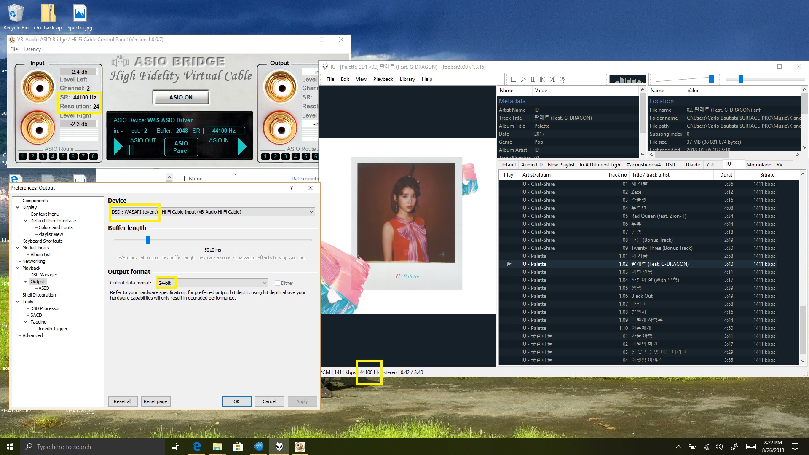Click the Audio CD tab in foobar2000
The width and height of the screenshot is (809, 455).
(x=530, y=164)
